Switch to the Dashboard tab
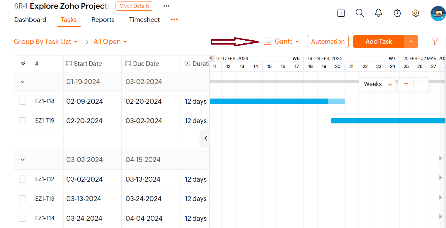 (x=30, y=20)
